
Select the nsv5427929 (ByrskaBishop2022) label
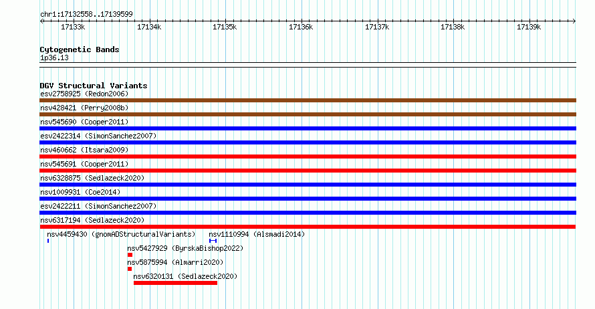pos(185,248)
